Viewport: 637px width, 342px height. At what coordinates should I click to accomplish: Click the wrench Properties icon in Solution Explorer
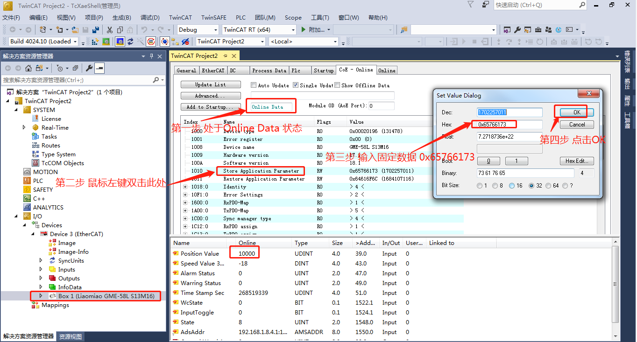[89, 68]
